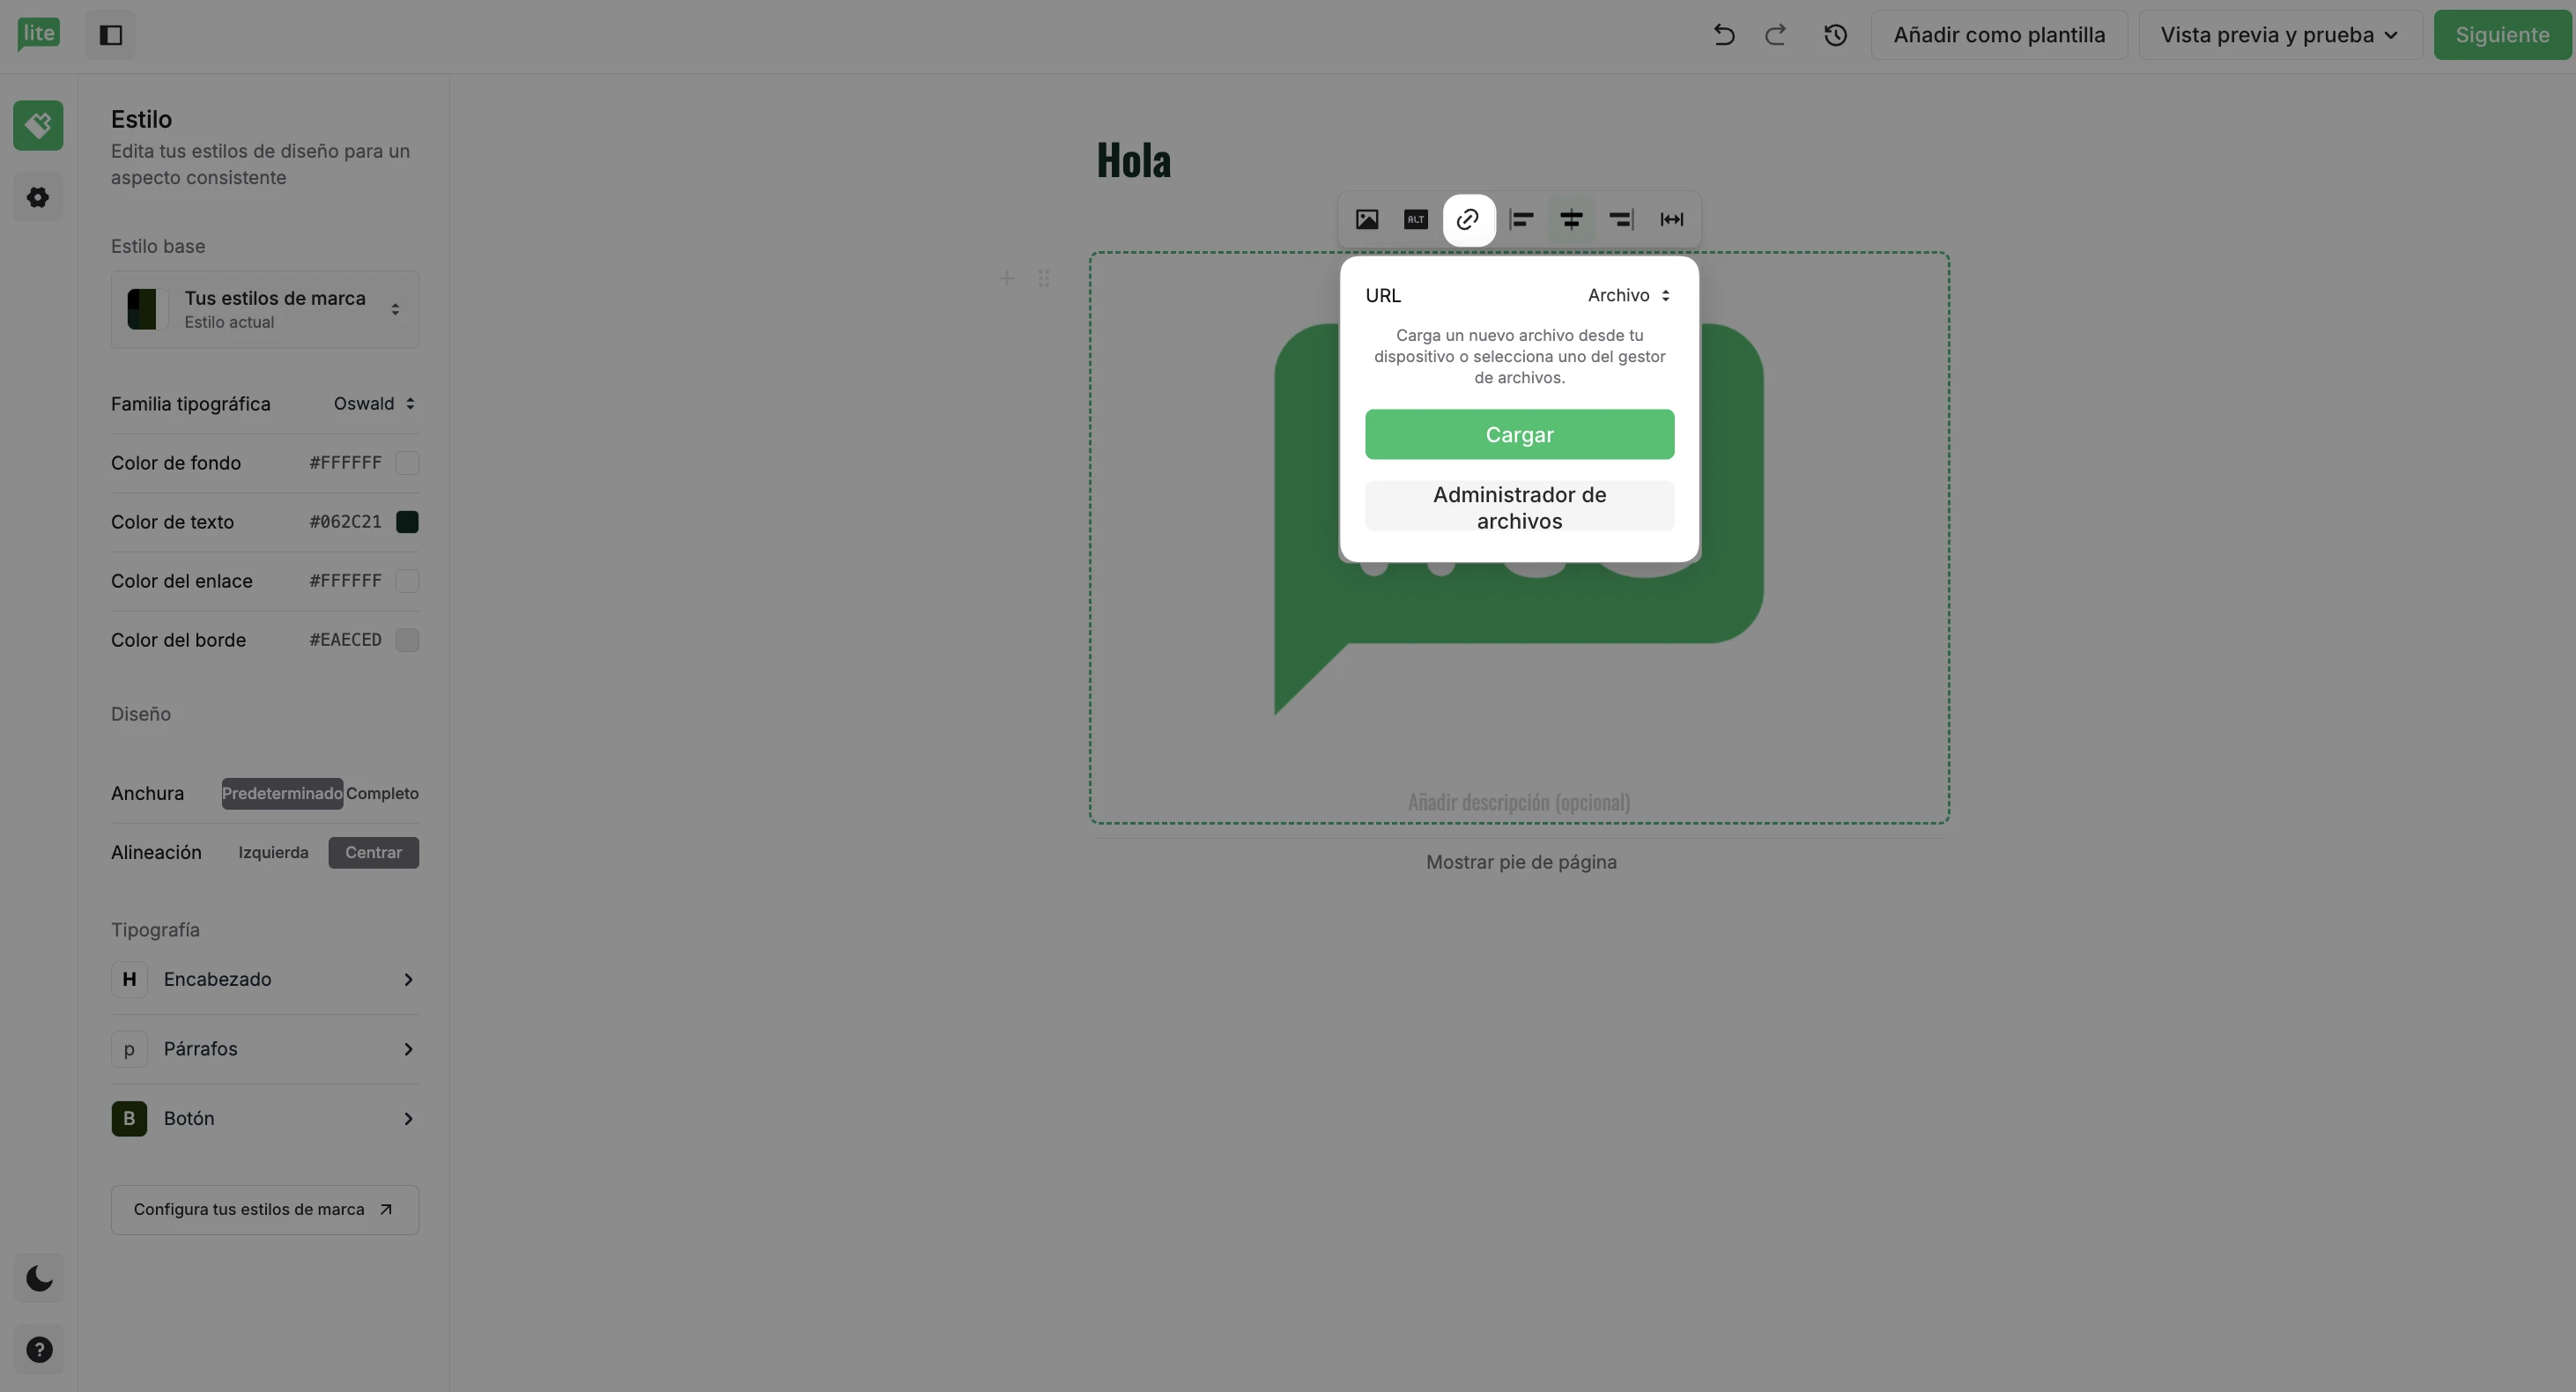Align image to the left
Image resolution: width=2576 pixels, height=1392 pixels.
(1521, 219)
